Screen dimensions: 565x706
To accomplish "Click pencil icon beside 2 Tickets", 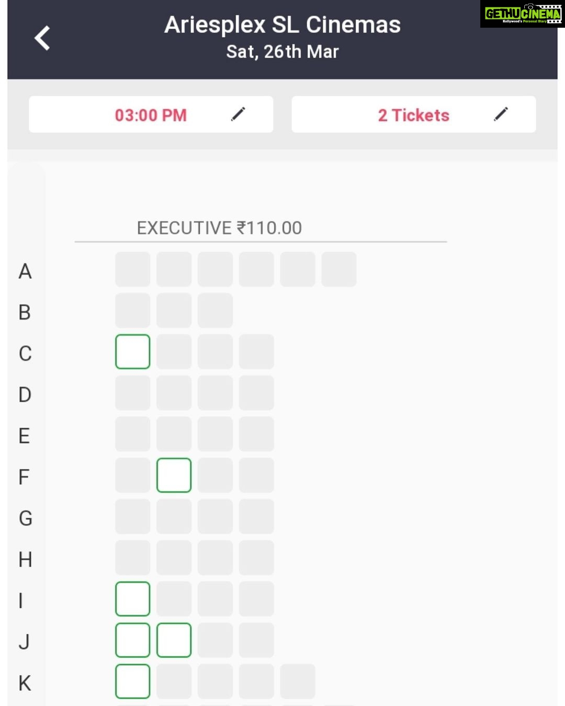I will [x=501, y=114].
